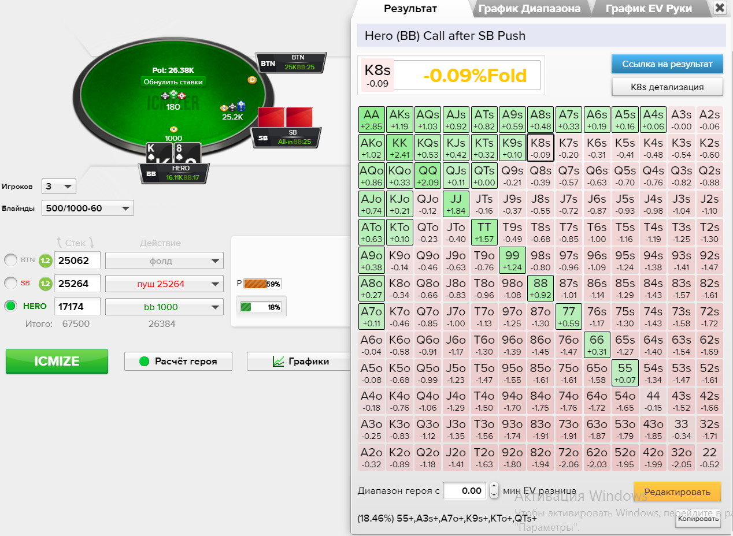The width and height of the screenshot is (733, 536).
Task: Open the Графики button
Action: point(299,361)
